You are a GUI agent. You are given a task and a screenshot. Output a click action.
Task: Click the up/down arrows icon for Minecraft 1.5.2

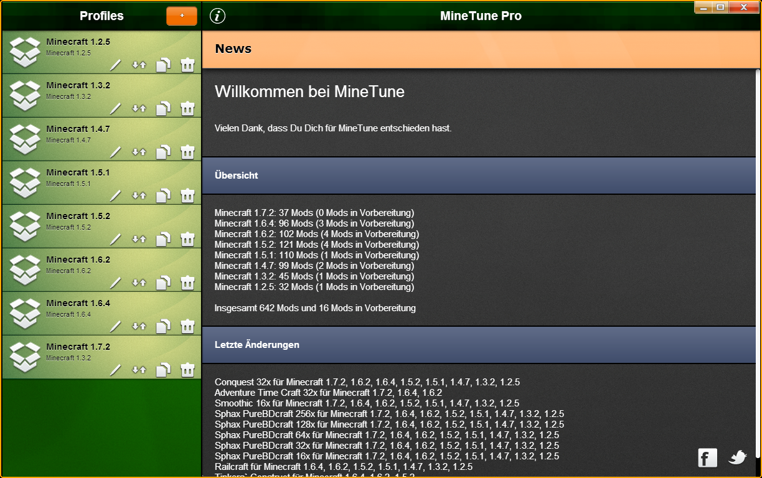coord(139,239)
